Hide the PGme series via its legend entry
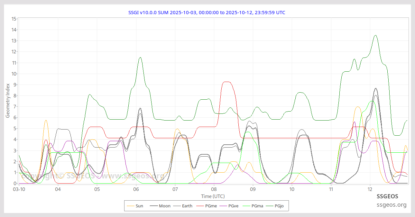Viewport: 415px width, 217px height. pyautogui.click(x=210, y=206)
